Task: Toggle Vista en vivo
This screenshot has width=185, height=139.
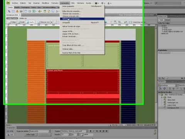Action: click(x=44, y=22)
